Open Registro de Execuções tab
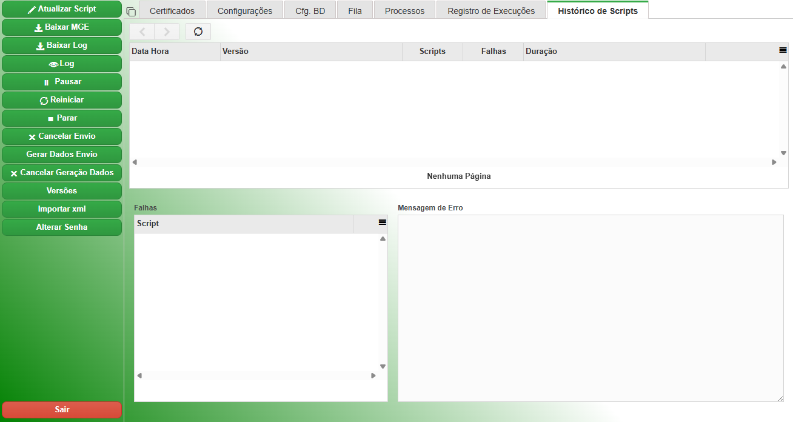This screenshot has height=422, width=793. pyautogui.click(x=491, y=10)
